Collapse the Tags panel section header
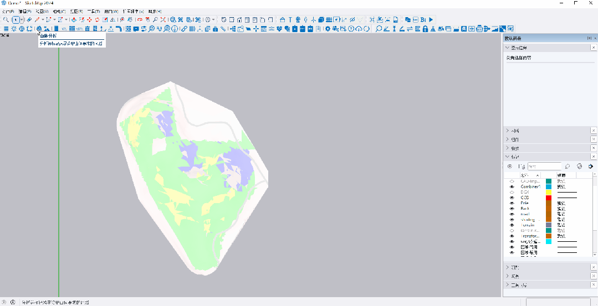Image resolution: width=598 pixels, height=306 pixels. click(508, 157)
